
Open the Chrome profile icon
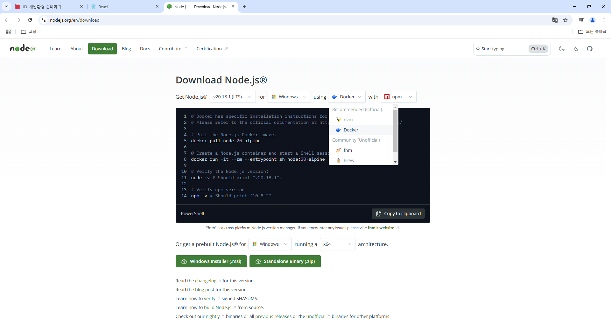(x=593, y=20)
